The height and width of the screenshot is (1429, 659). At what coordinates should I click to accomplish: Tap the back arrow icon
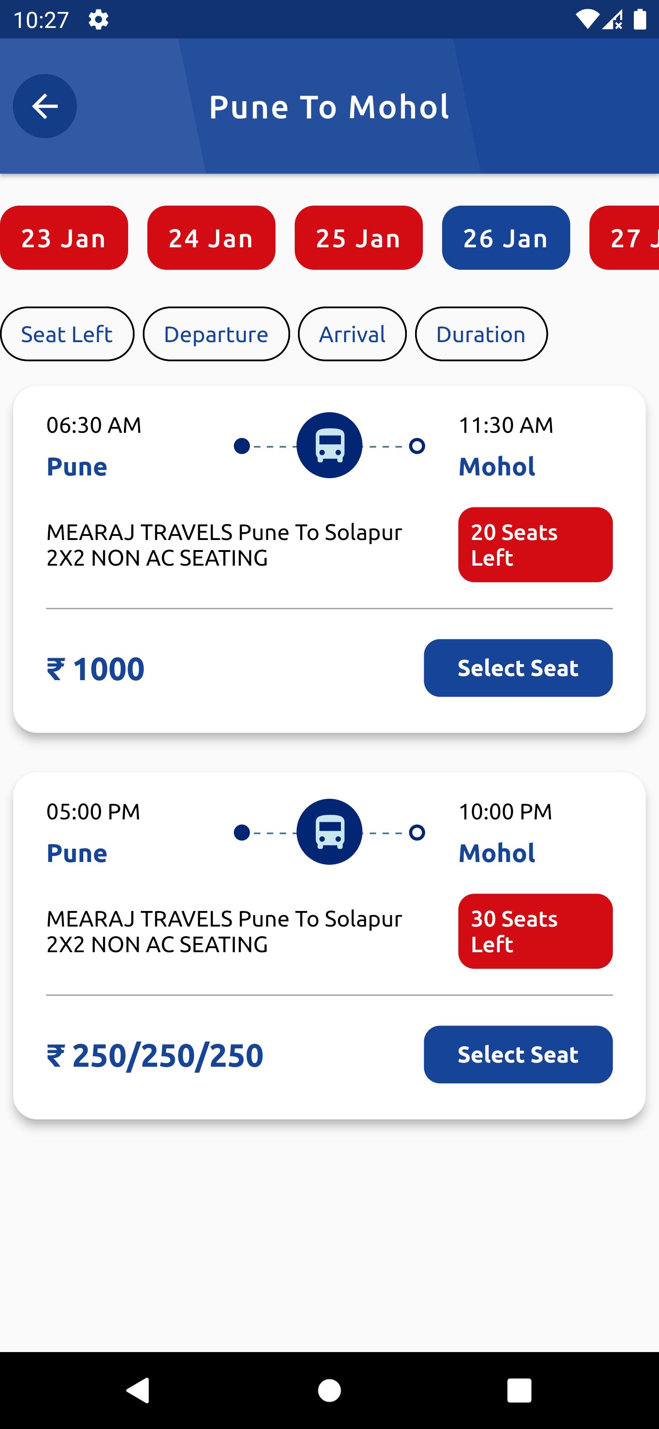[45, 106]
